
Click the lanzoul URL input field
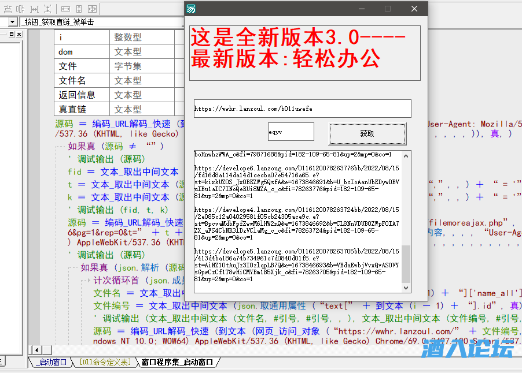click(302, 109)
